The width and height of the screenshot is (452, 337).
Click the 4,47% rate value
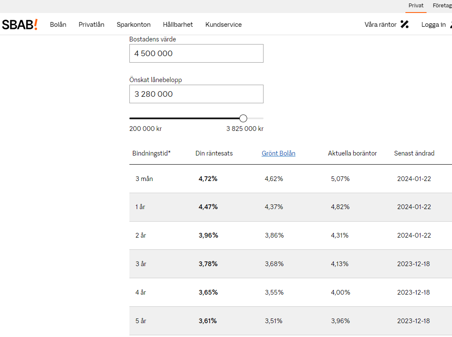pos(208,207)
